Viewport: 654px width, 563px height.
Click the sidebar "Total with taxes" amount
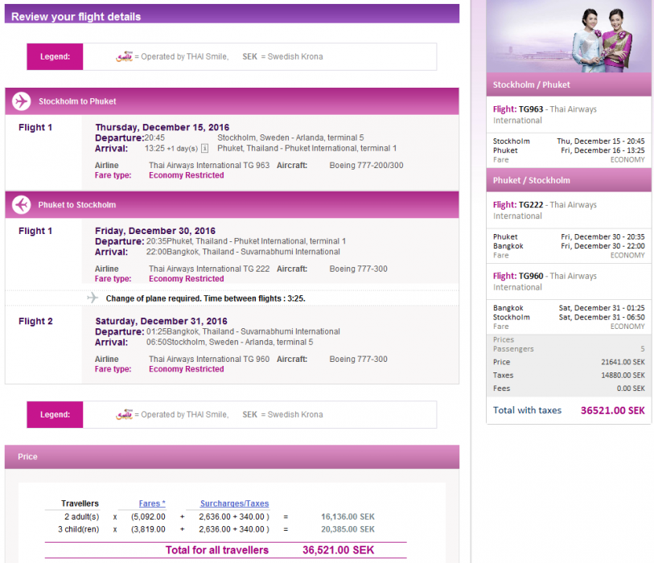(x=613, y=410)
